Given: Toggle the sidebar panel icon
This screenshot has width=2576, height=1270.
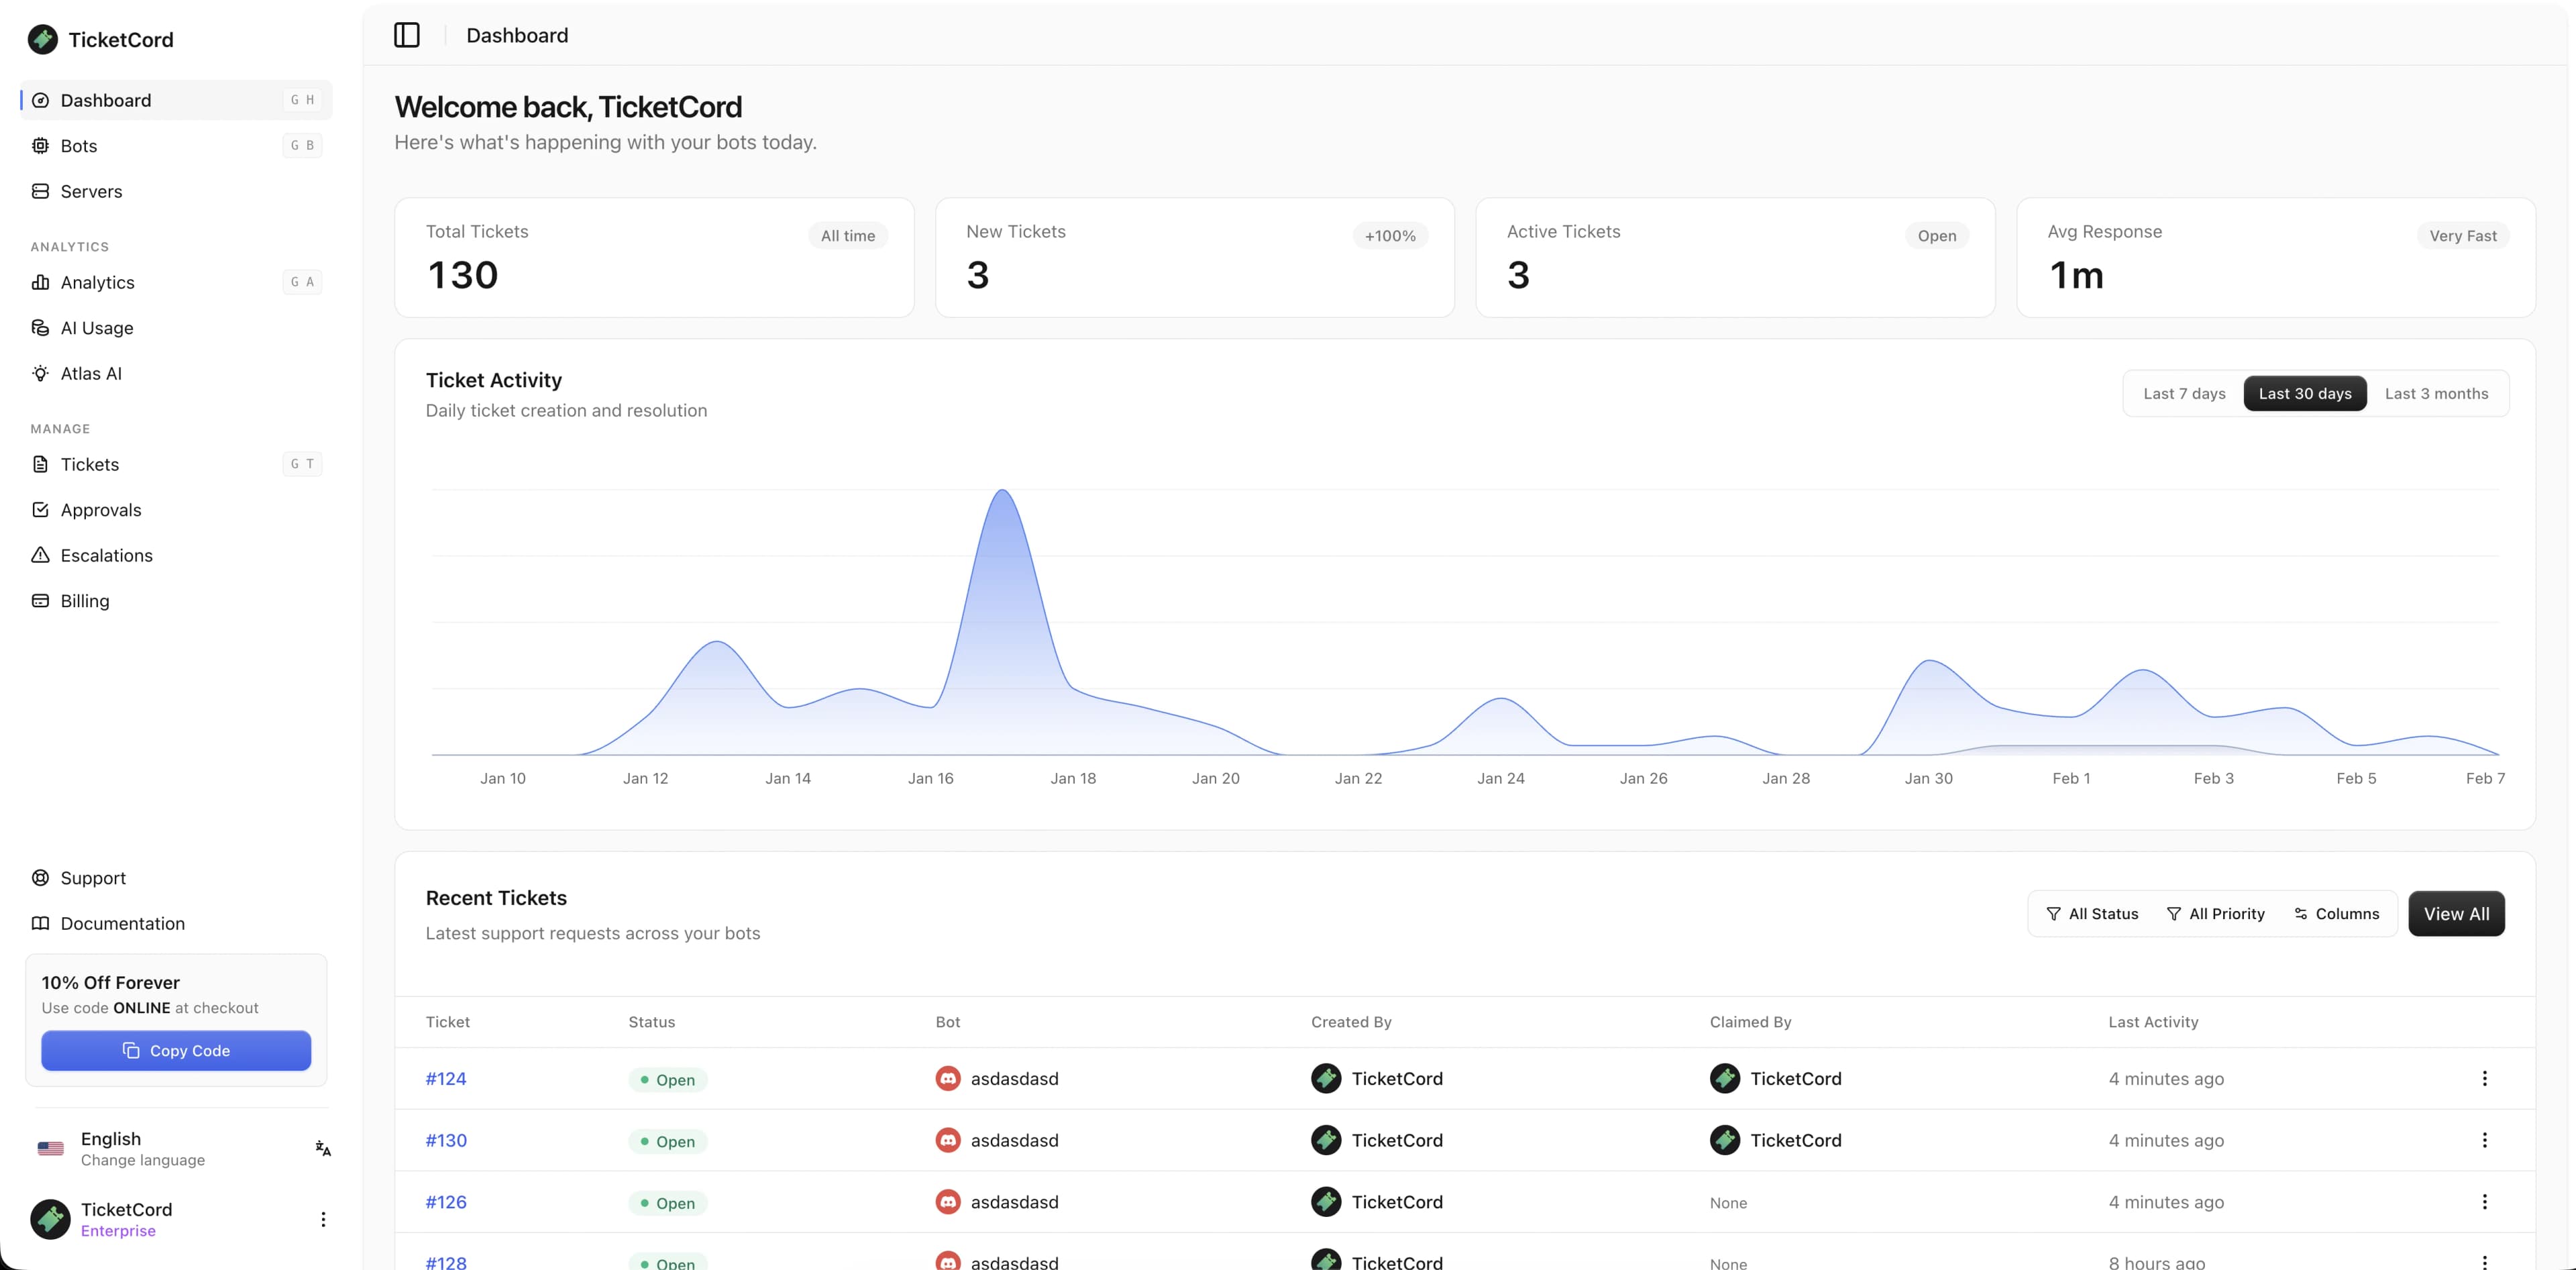Looking at the screenshot, I should point(406,35).
